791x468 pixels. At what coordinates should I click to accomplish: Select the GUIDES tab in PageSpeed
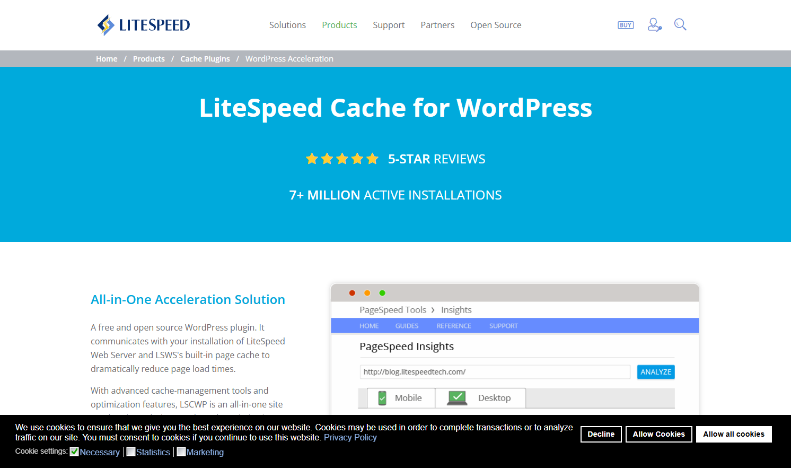pyautogui.click(x=407, y=326)
